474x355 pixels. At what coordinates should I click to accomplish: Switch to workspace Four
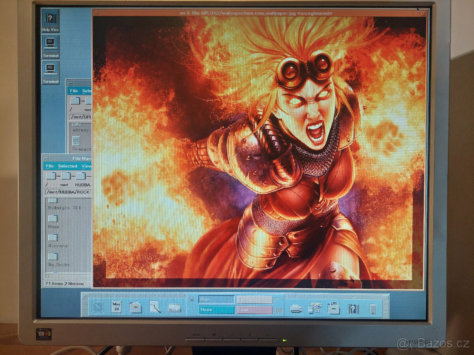[254, 310]
